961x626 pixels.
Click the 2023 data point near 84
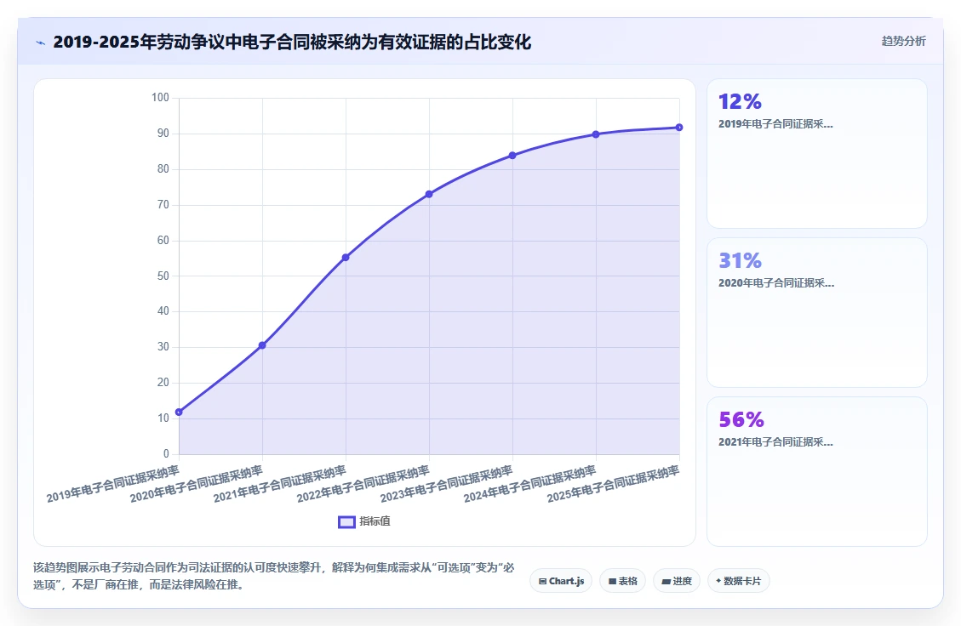pos(512,156)
